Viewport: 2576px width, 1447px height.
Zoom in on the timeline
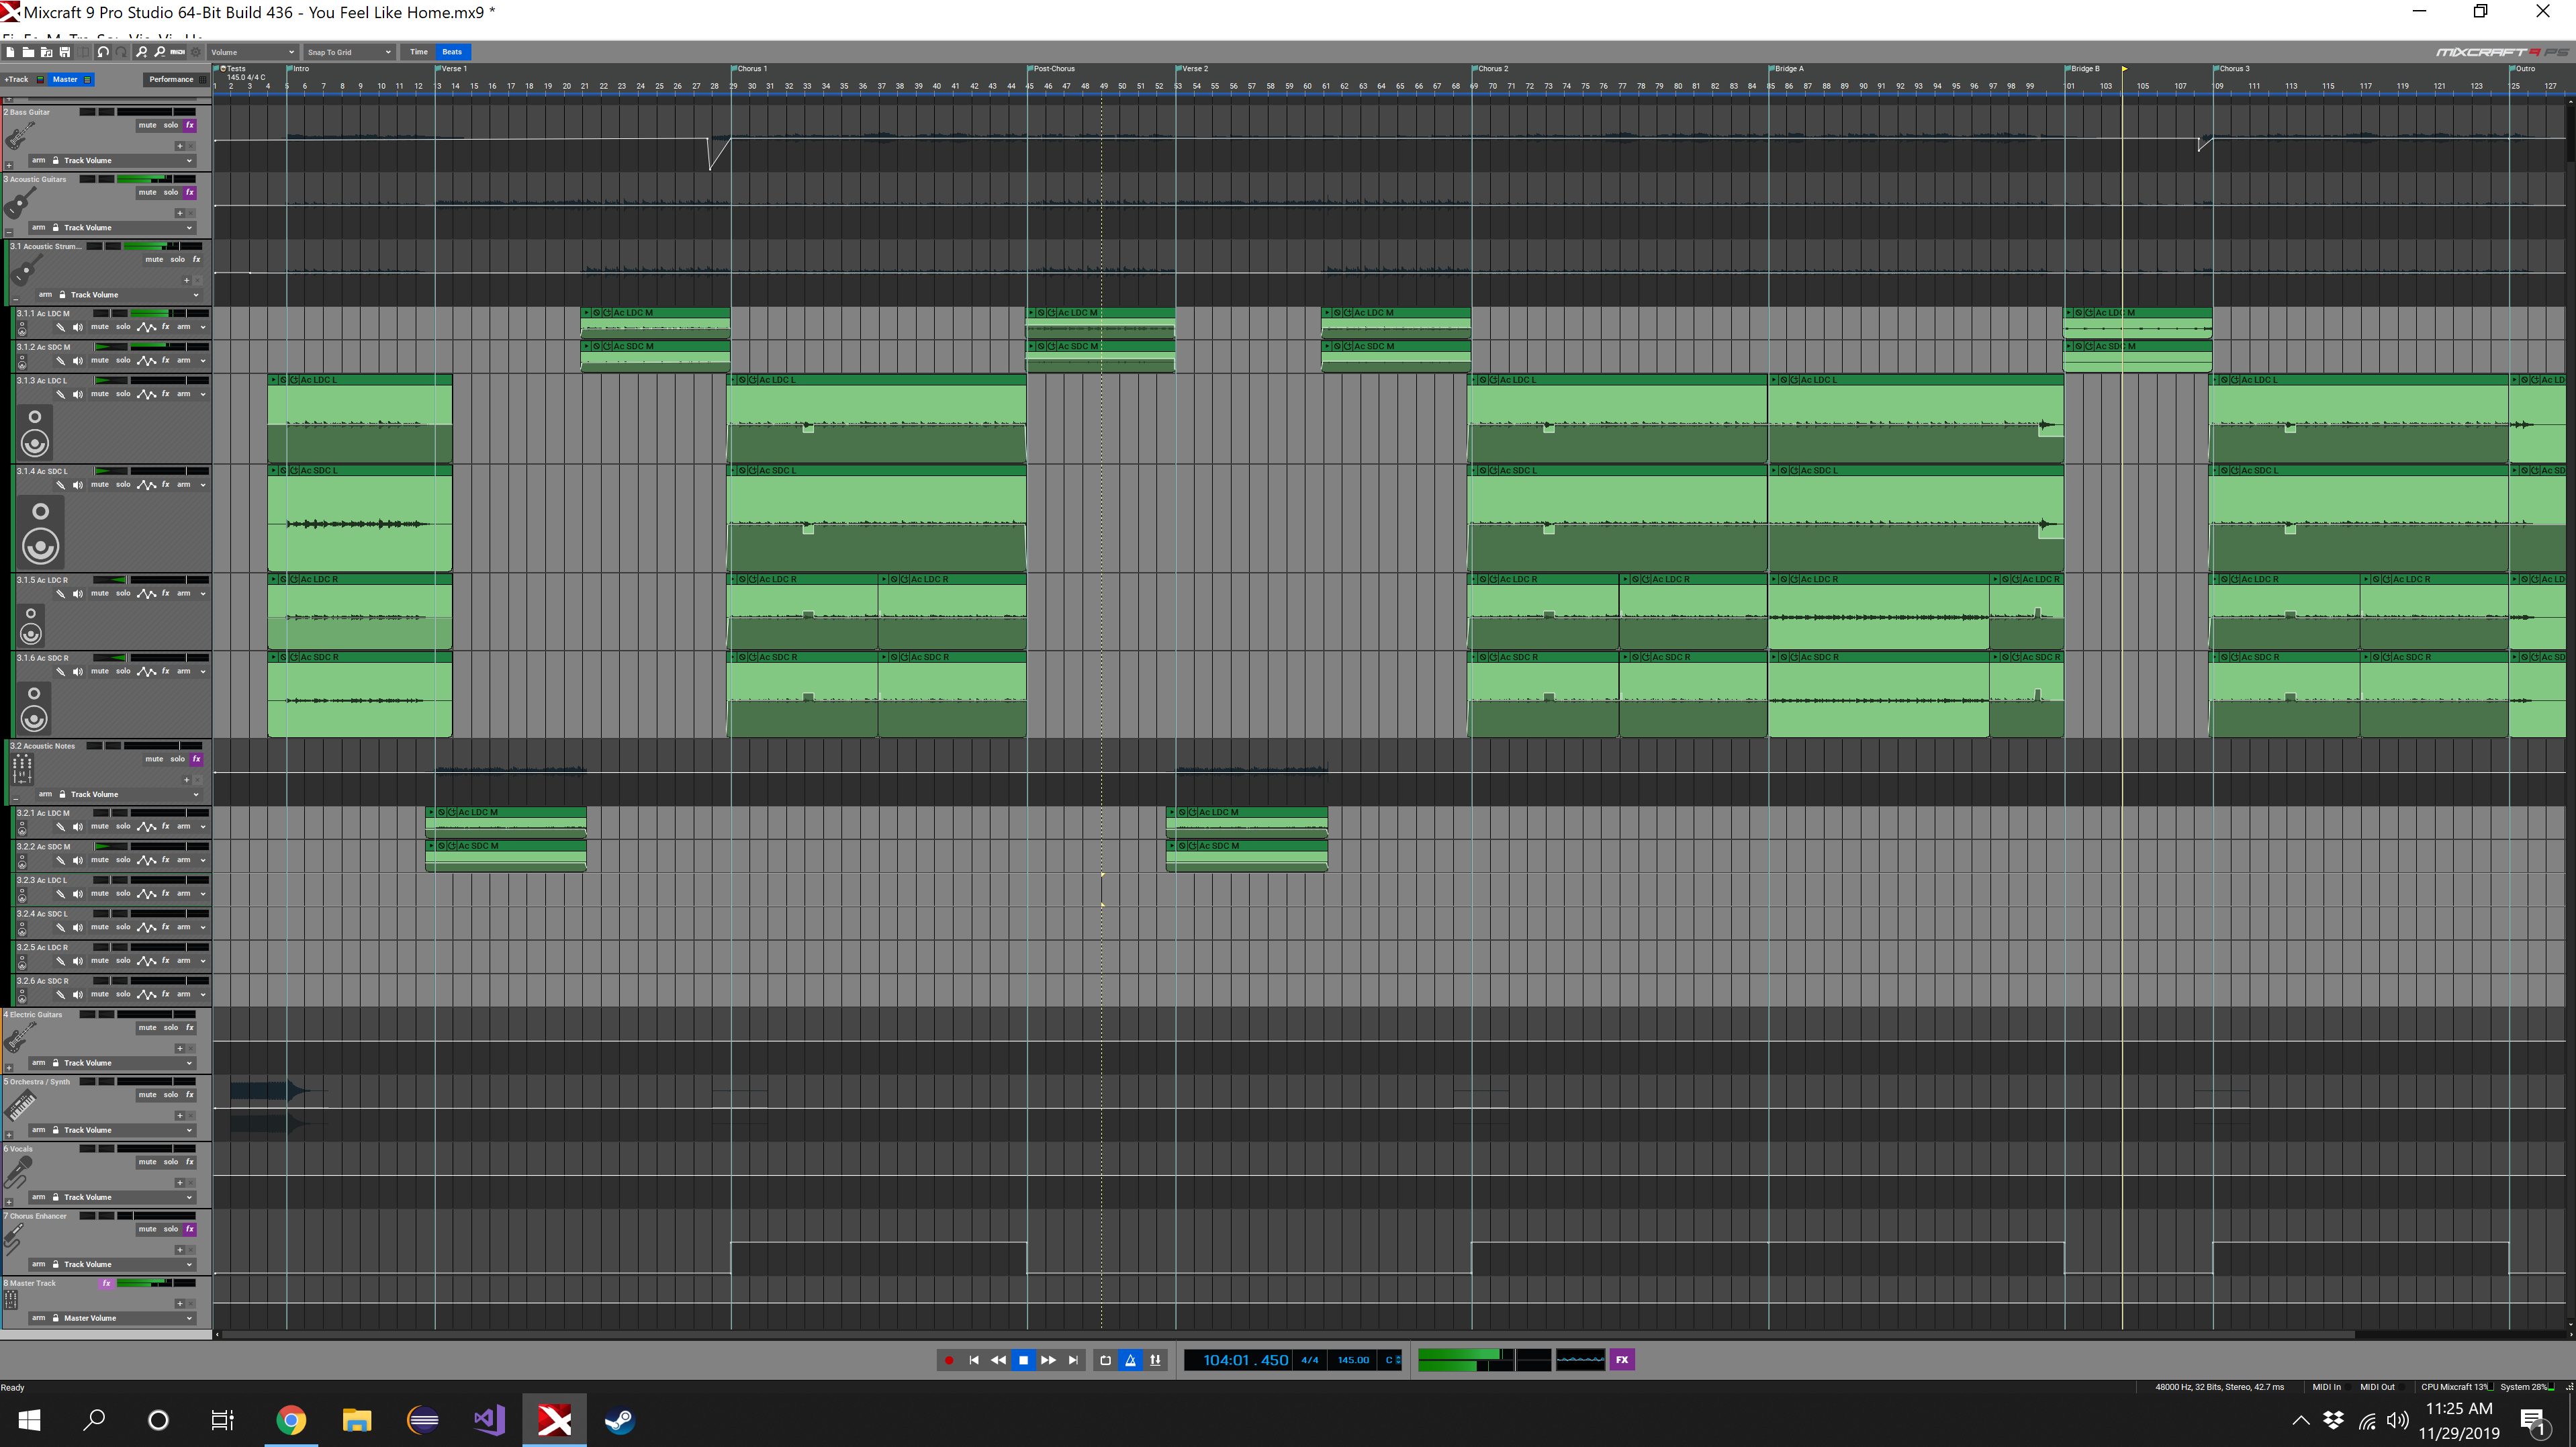point(142,52)
